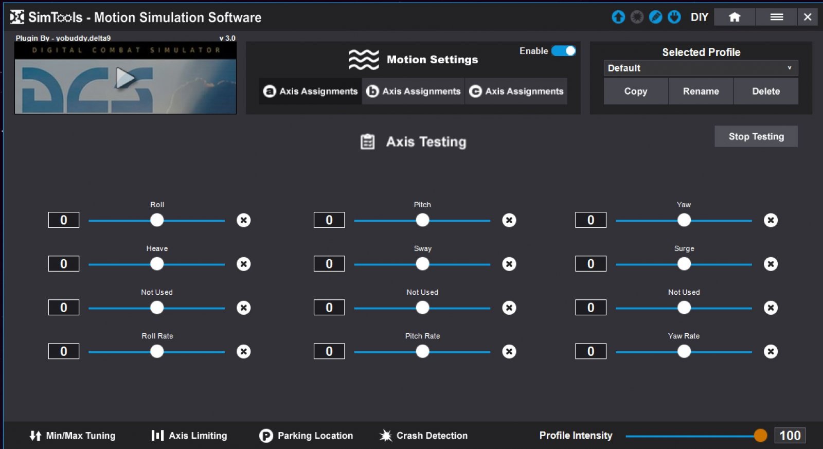Click the blue pencil icon in title bar
The height and width of the screenshot is (449, 823).
click(x=655, y=17)
